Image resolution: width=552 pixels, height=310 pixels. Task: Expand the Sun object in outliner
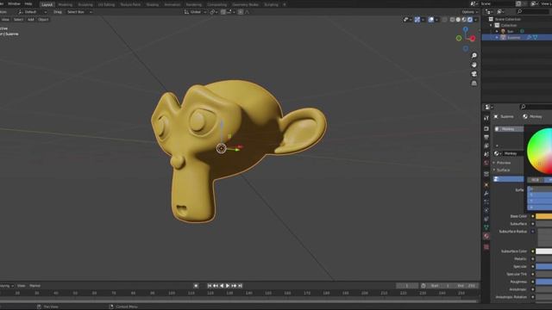point(497,31)
